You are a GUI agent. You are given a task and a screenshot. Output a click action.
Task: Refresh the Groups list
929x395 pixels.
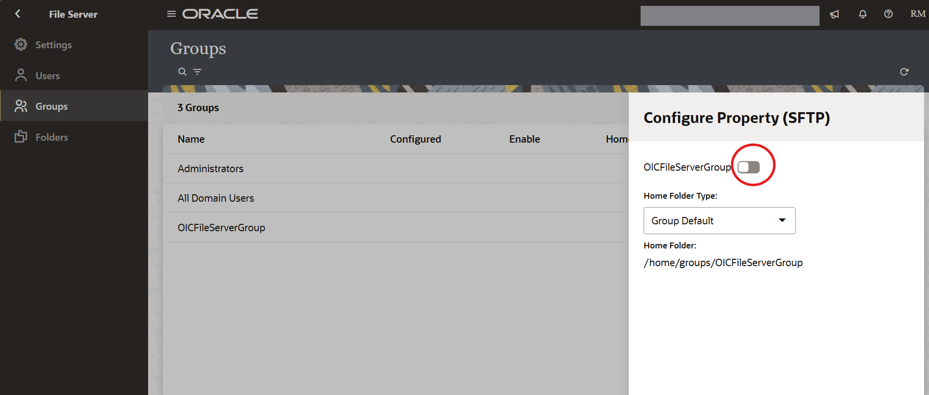[904, 72]
